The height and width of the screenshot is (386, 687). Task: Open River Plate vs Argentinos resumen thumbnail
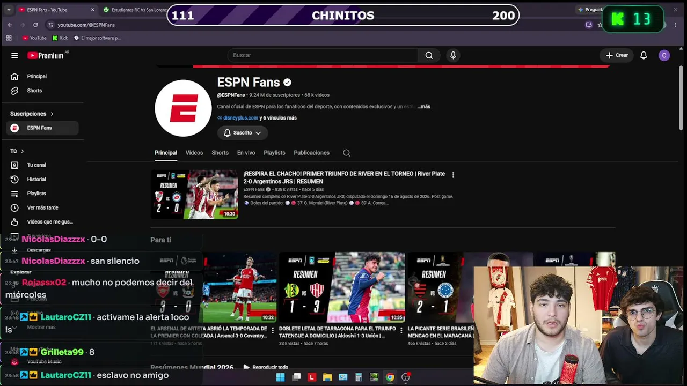(x=194, y=195)
